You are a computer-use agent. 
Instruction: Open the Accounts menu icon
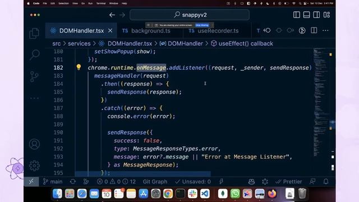coord(34,144)
